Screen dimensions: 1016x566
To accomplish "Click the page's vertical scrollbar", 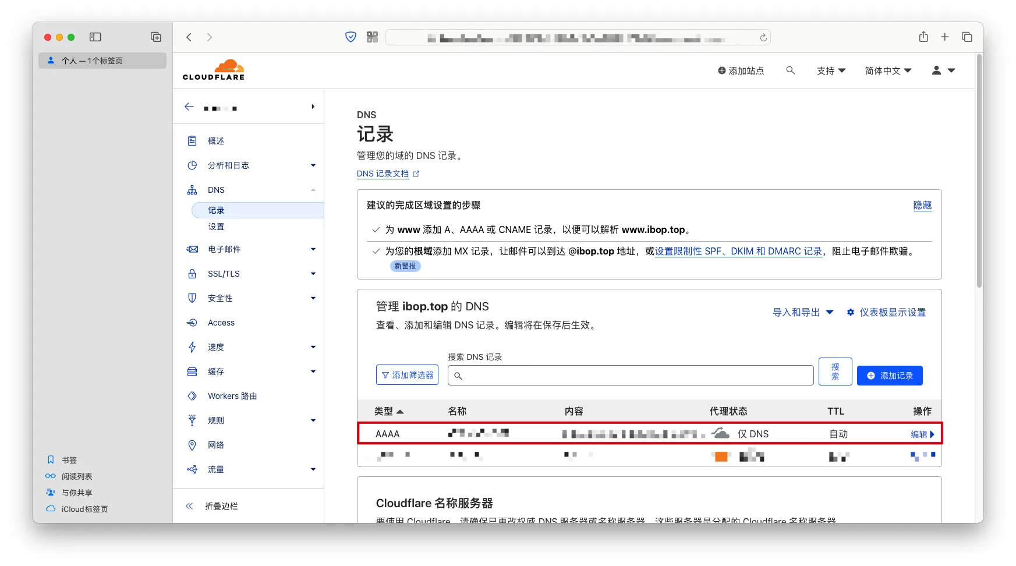I will point(979,171).
